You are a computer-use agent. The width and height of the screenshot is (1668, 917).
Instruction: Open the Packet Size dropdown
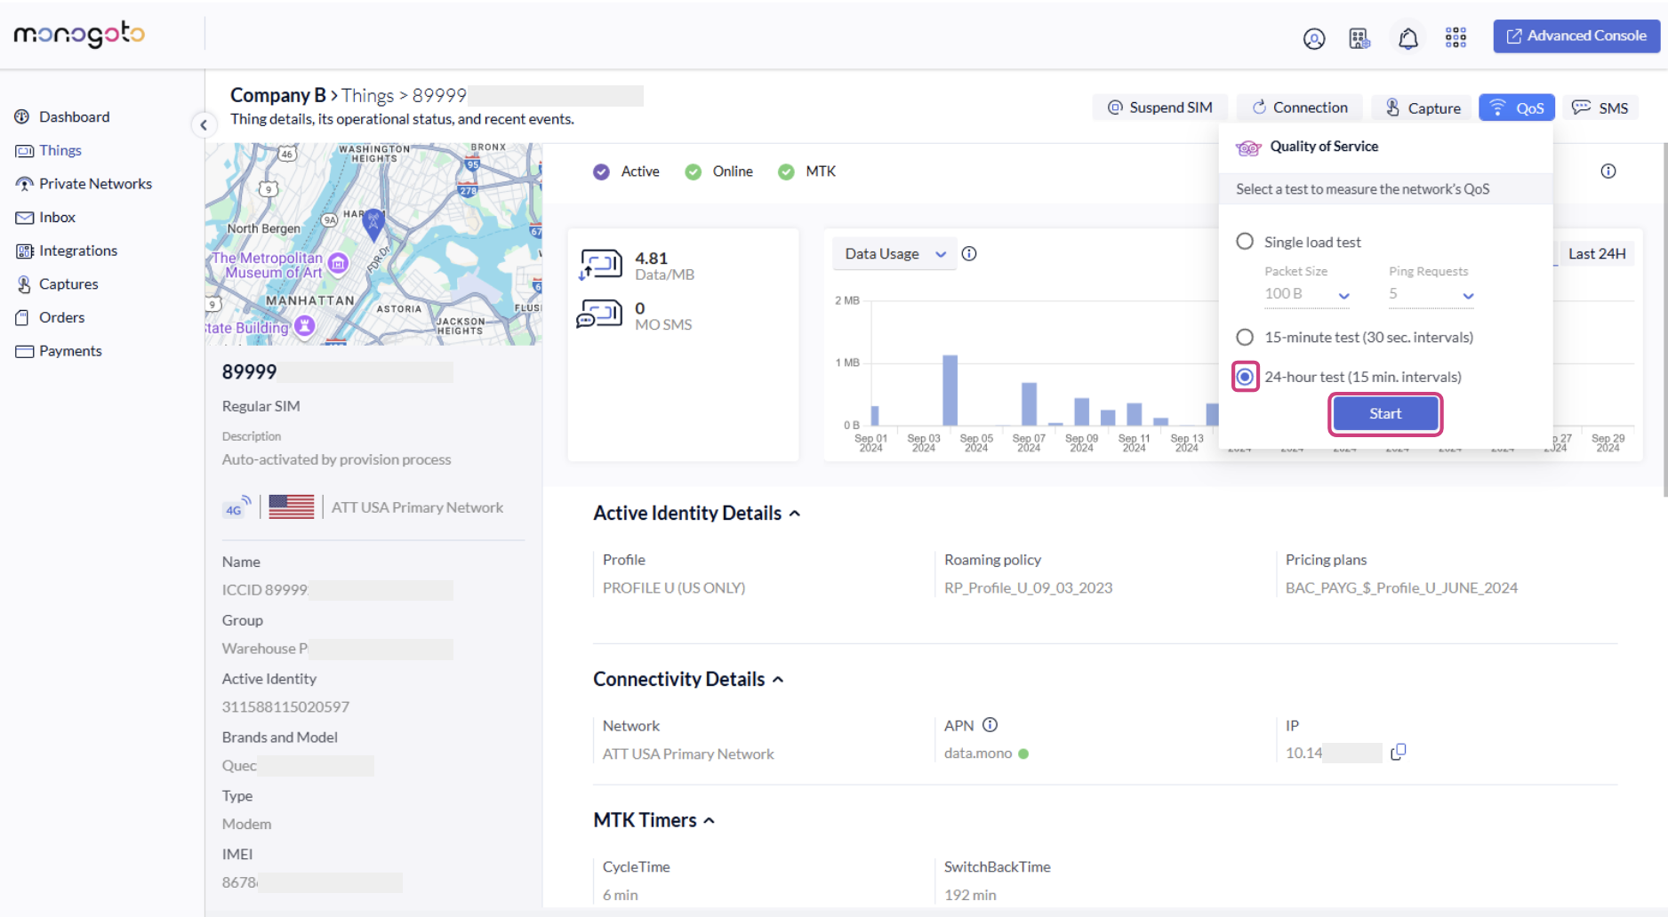click(x=1307, y=294)
